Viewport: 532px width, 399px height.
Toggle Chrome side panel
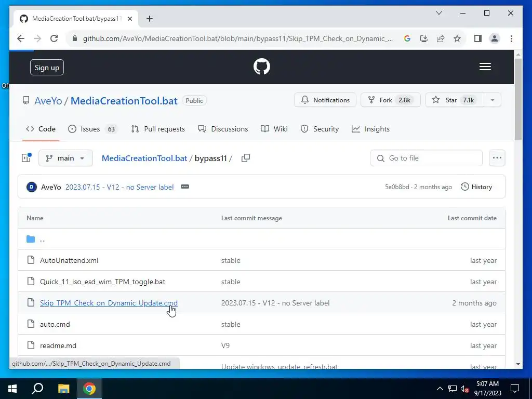[x=478, y=38]
